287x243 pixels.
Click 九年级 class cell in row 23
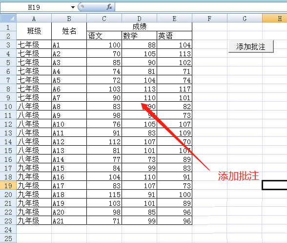point(34,221)
